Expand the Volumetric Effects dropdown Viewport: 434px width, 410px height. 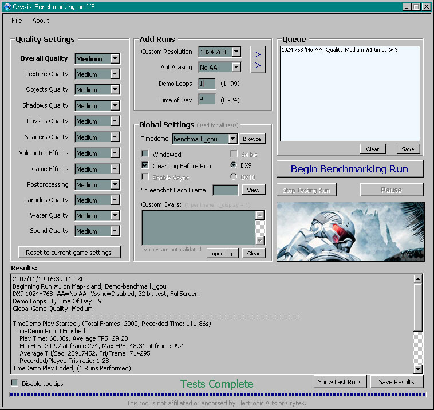point(115,153)
